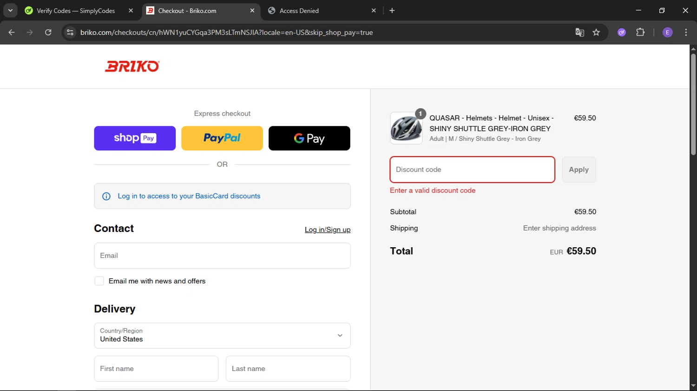Open the Extensions puzzle icon
The width and height of the screenshot is (697, 391).
coord(640,32)
